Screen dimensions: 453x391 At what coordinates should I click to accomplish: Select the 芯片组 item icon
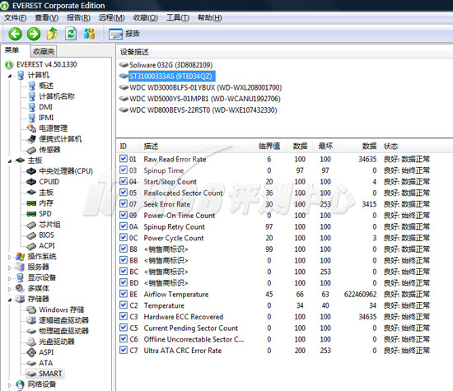[x=31, y=225]
